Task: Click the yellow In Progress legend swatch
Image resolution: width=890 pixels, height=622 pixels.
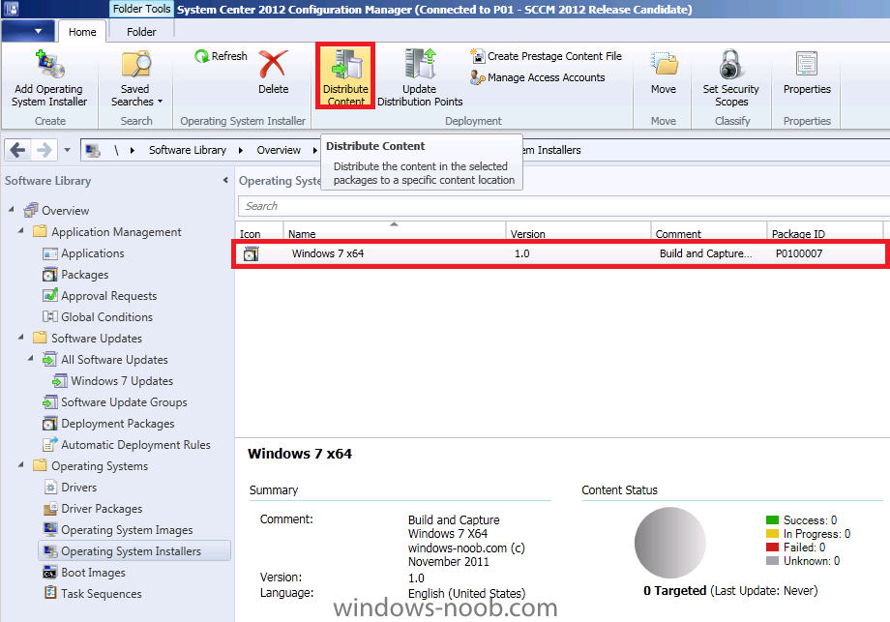Action: (772, 533)
